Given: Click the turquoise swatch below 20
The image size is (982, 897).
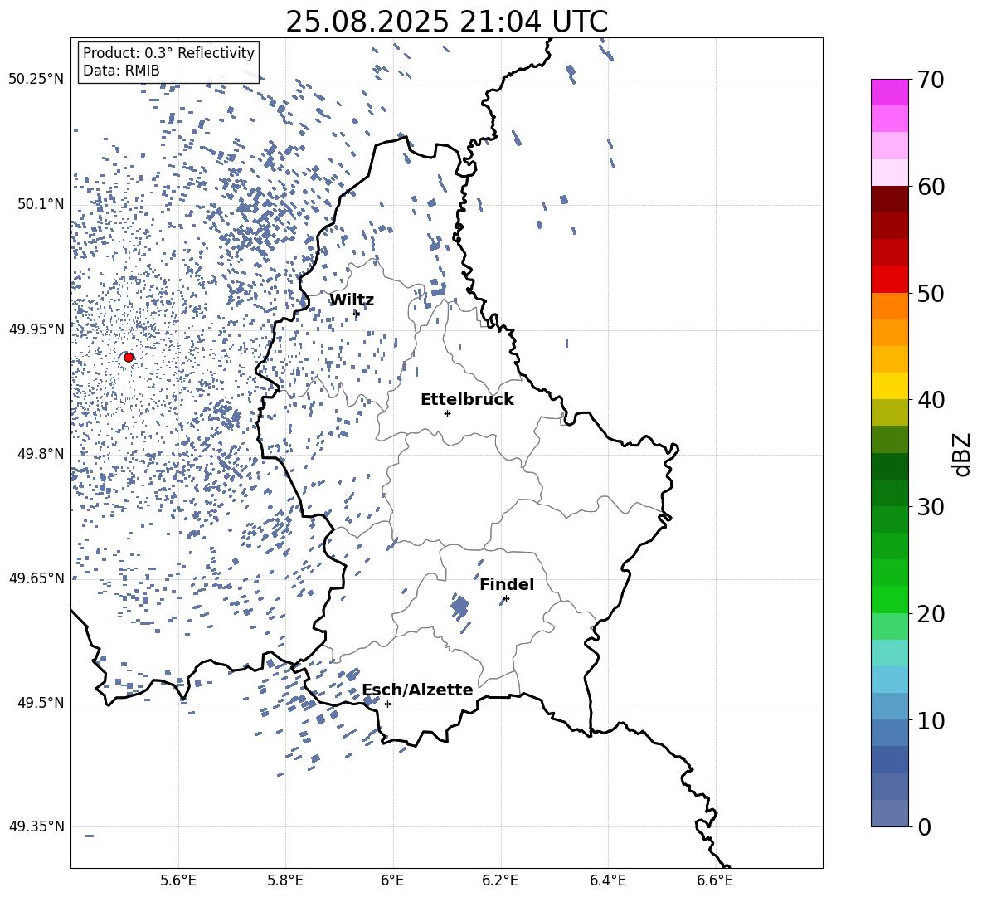Looking at the screenshot, I should click(890, 653).
